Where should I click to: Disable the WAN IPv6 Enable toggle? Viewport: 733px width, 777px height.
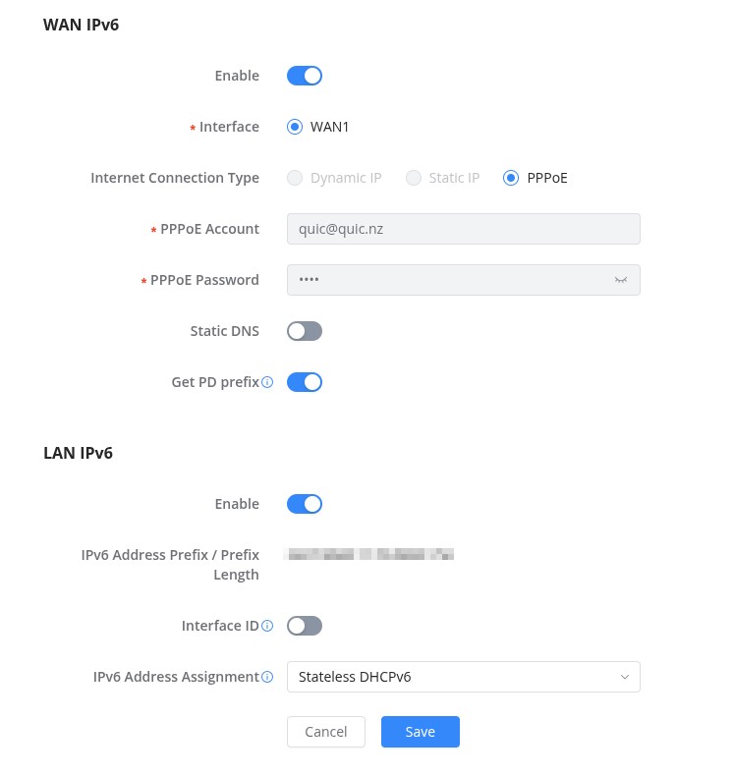[x=305, y=76]
